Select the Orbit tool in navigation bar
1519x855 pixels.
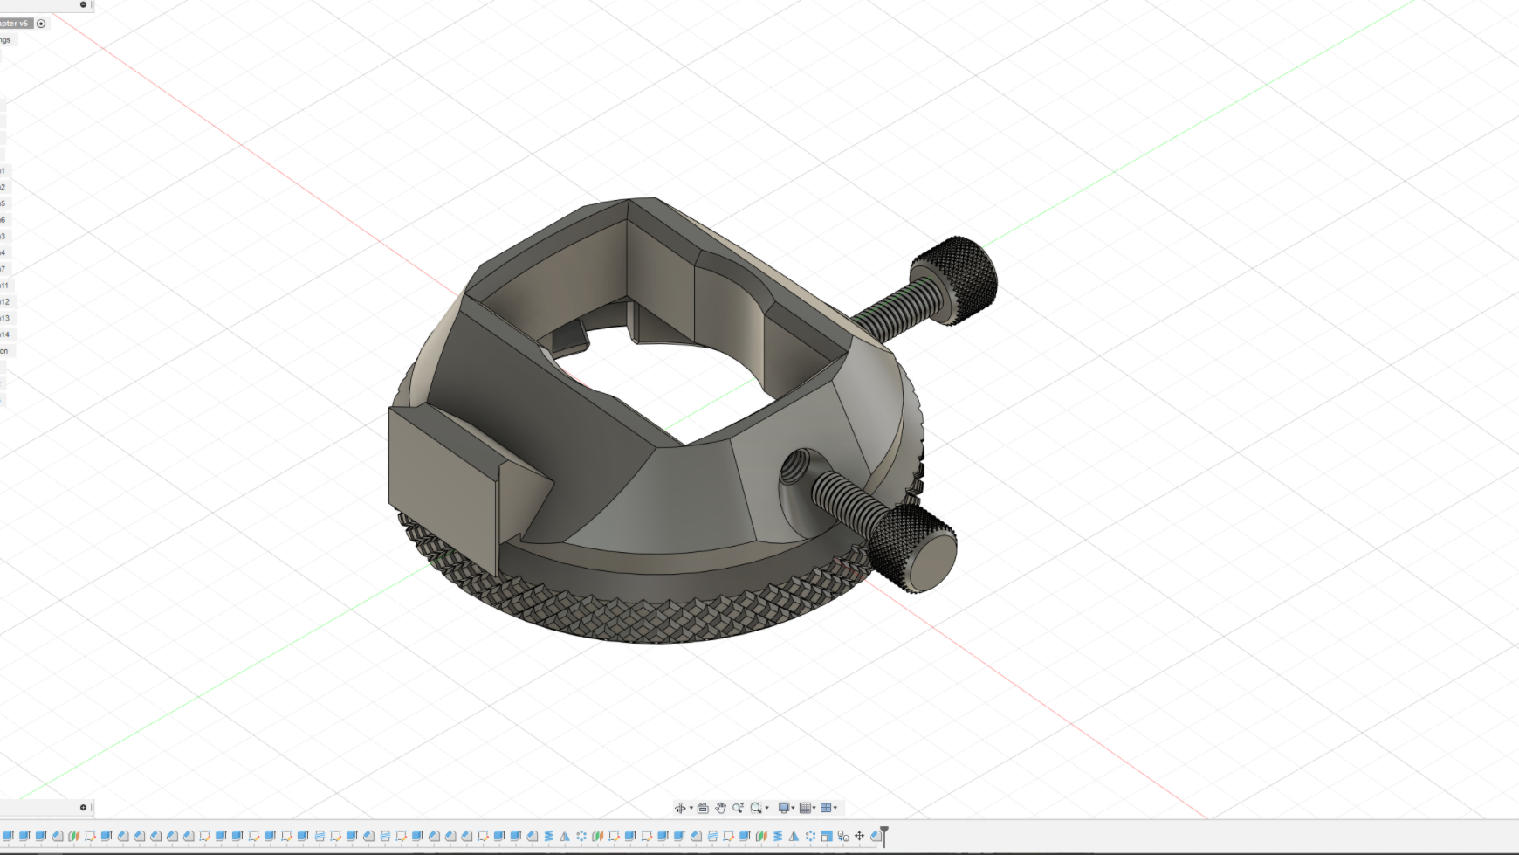pos(680,808)
